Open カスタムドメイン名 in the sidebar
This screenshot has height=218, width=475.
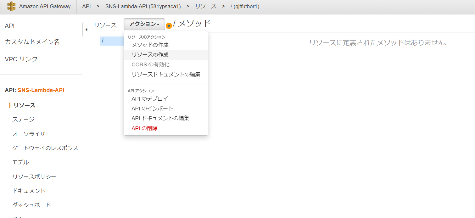(32, 42)
